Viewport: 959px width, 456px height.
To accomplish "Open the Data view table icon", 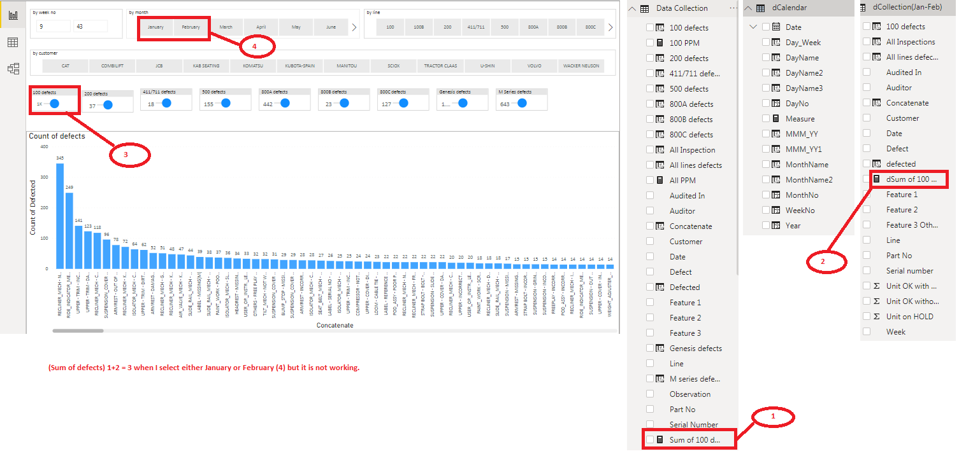I will coord(12,42).
